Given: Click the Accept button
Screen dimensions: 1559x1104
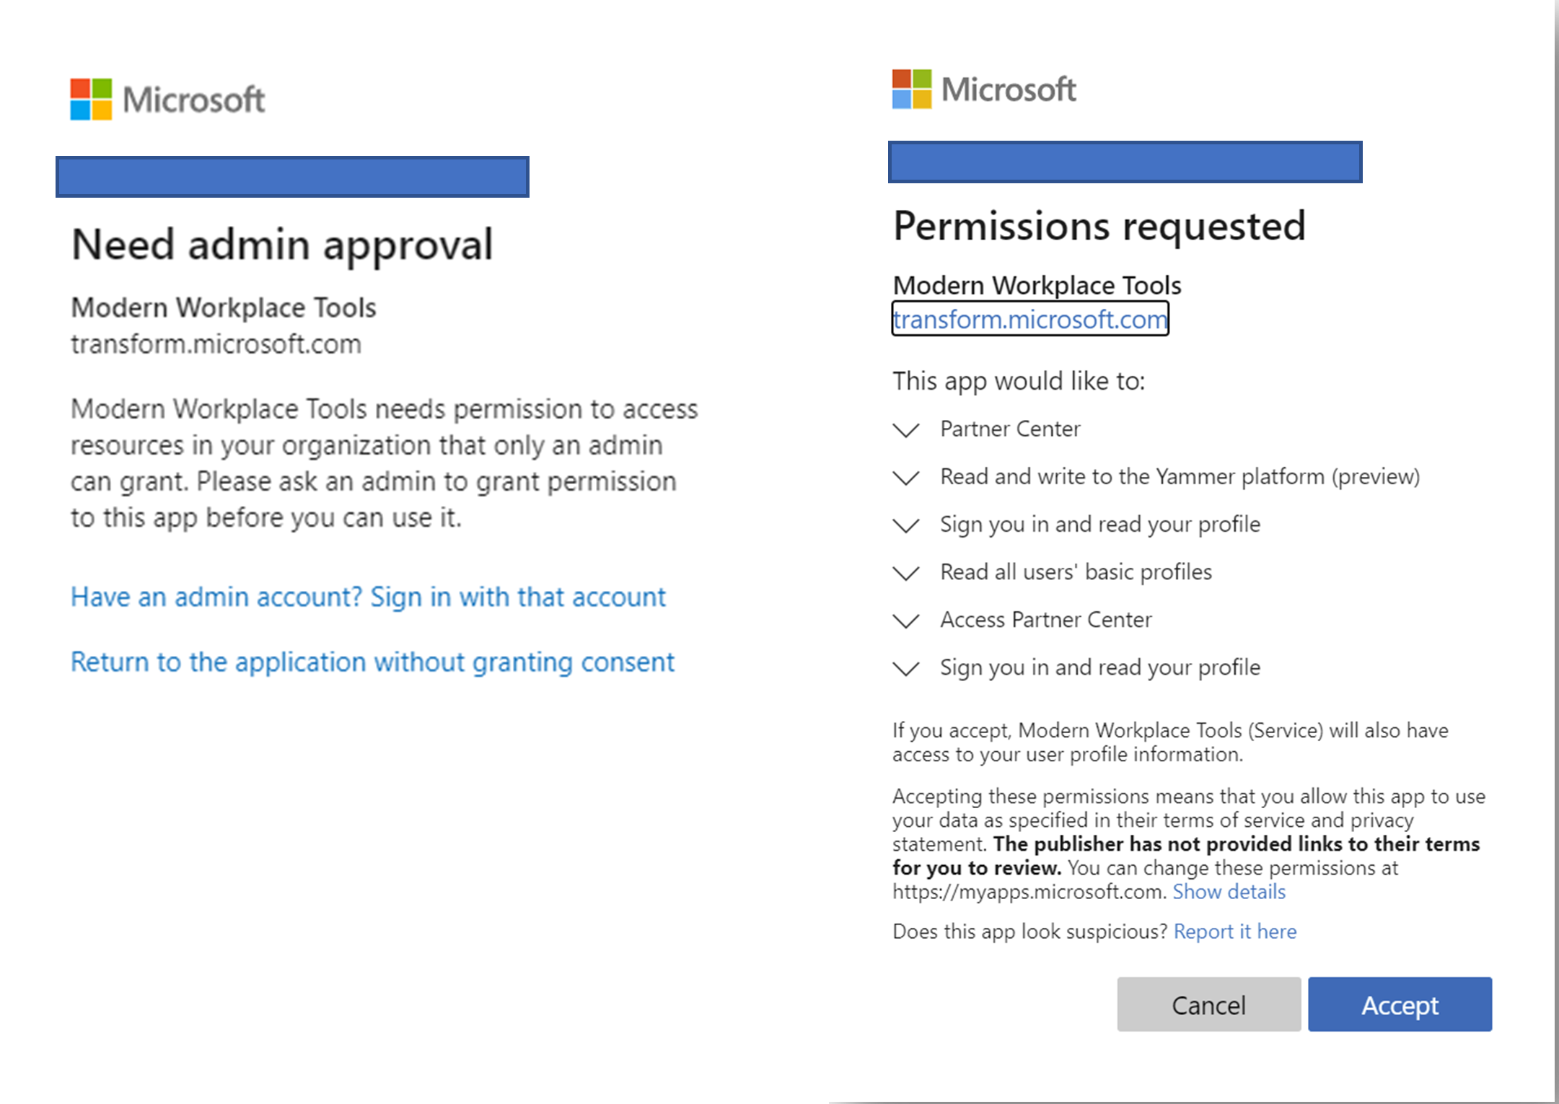Looking at the screenshot, I should 1400,1004.
